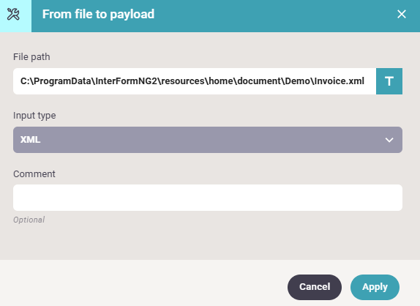Focus the File path text field
The width and height of the screenshot is (420, 306).
195,81
